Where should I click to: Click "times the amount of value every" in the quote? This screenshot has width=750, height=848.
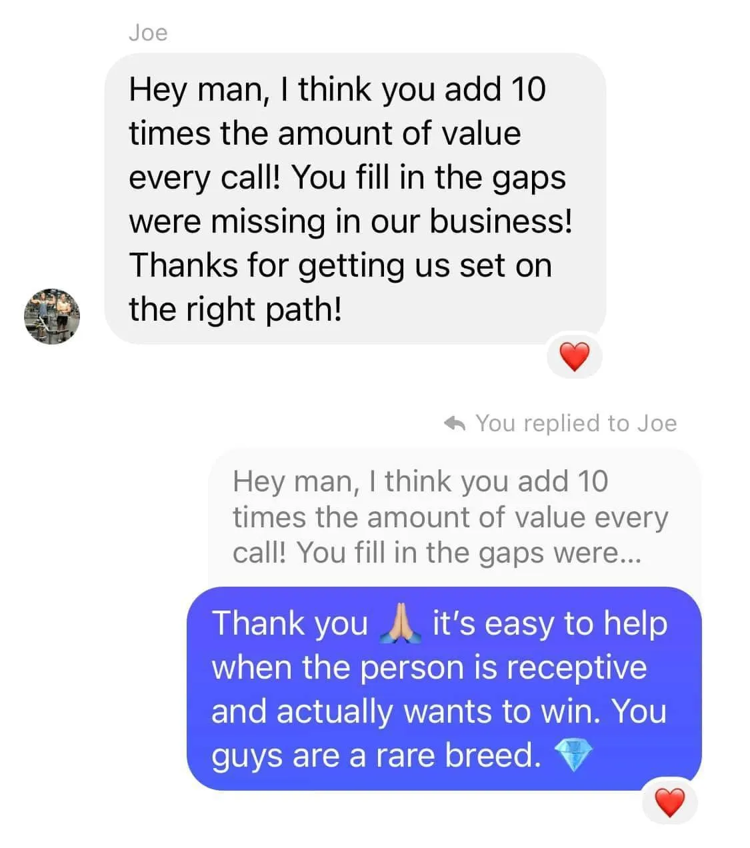450,517
